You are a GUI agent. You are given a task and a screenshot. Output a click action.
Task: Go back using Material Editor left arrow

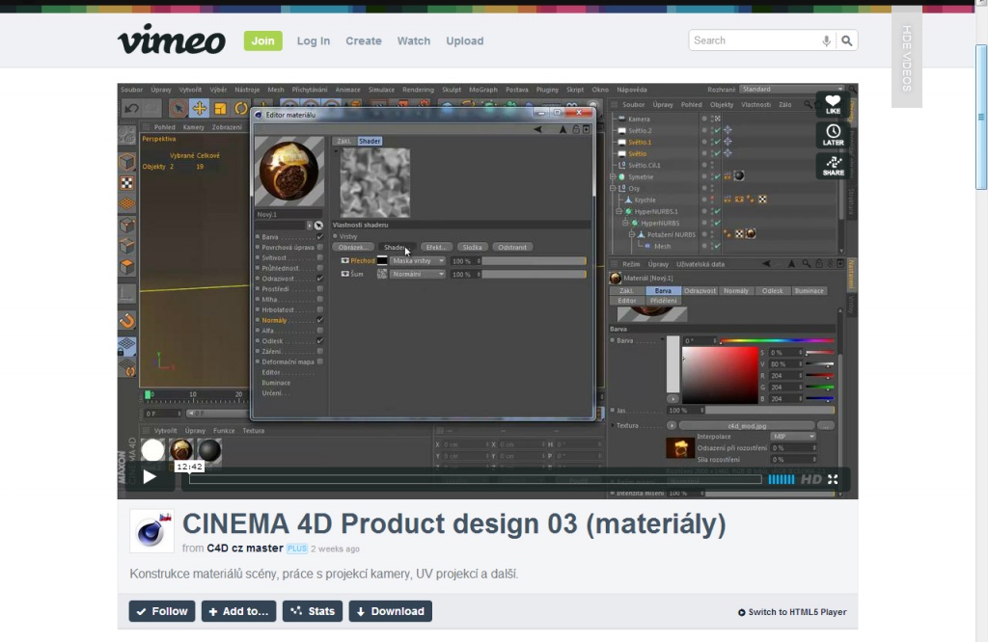(x=537, y=129)
